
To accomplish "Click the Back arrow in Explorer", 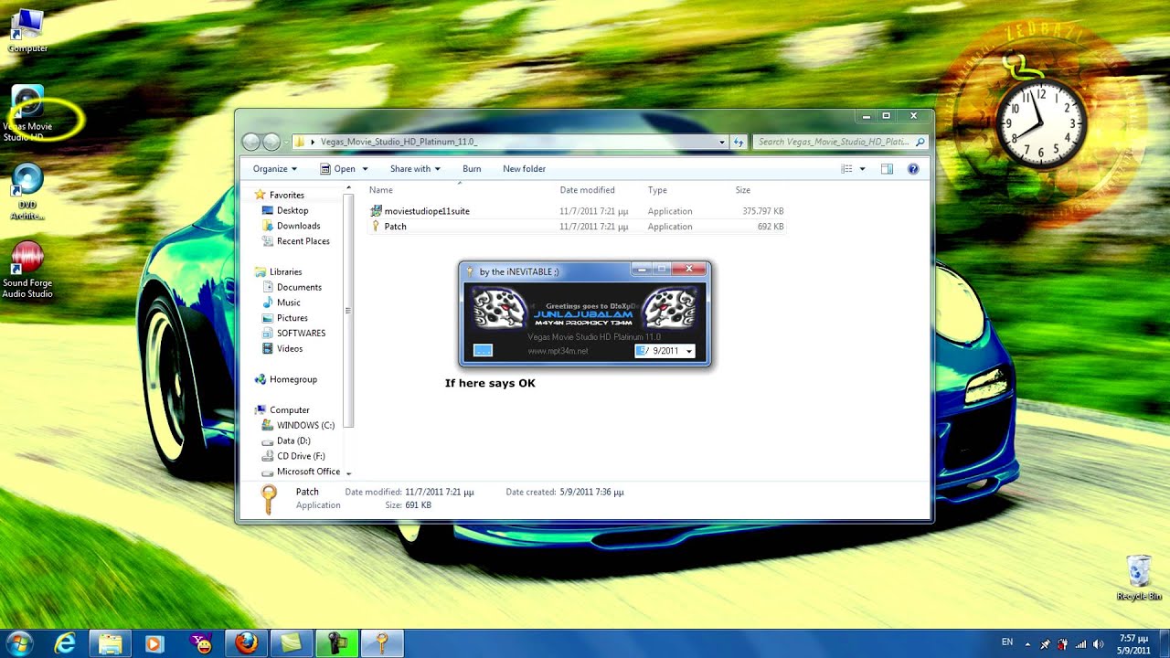I will click(x=251, y=142).
